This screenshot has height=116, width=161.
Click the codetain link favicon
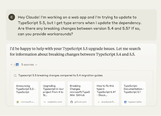[x=45, y=102]
